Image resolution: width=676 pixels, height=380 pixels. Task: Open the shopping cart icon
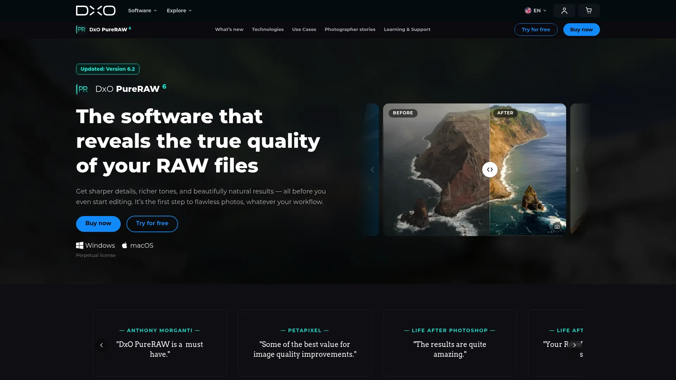(x=589, y=11)
